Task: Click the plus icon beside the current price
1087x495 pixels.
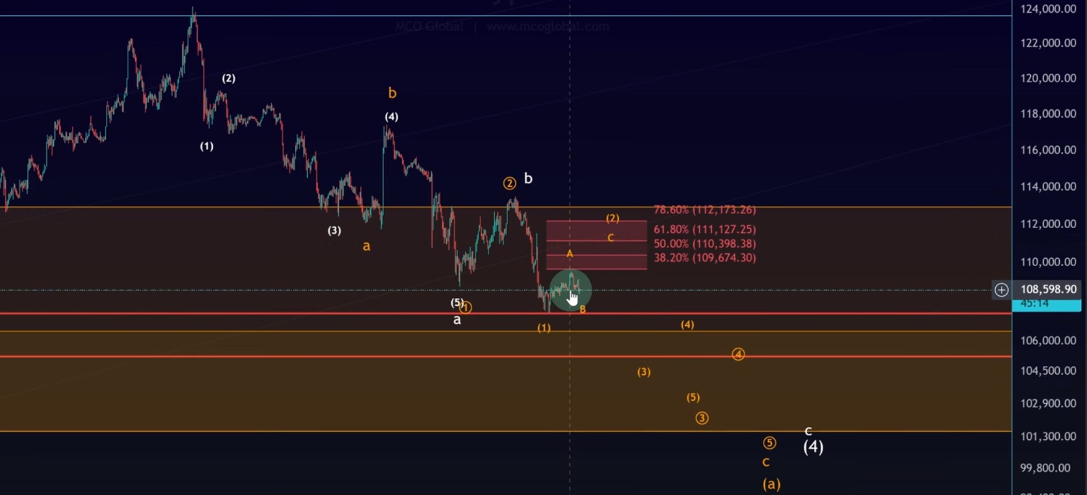Action: (1001, 290)
